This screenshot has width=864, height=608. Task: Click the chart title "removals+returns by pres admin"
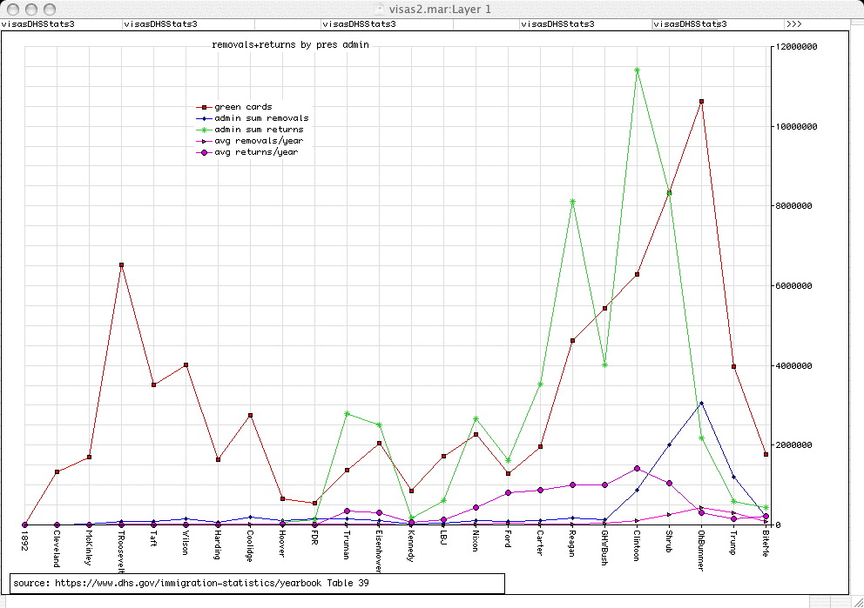[x=290, y=43]
